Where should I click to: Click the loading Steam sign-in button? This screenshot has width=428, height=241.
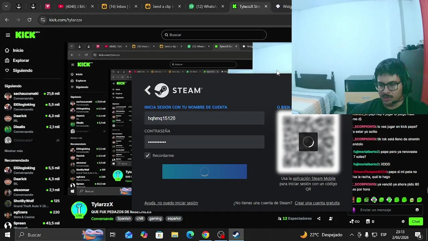[x=204, y=171]
